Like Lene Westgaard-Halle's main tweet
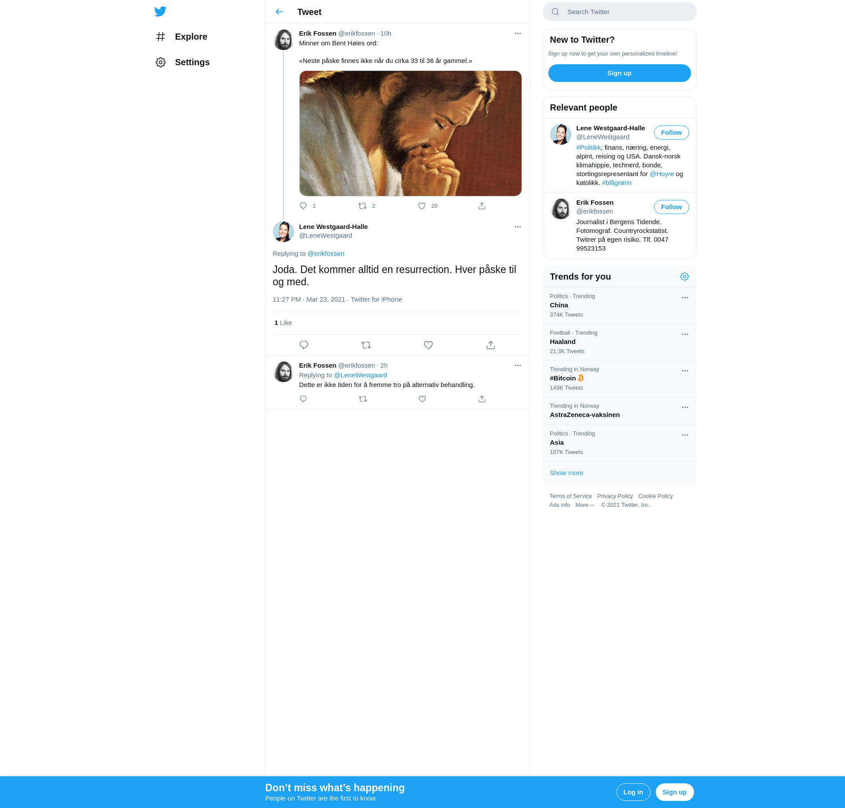 coord(428,345)
